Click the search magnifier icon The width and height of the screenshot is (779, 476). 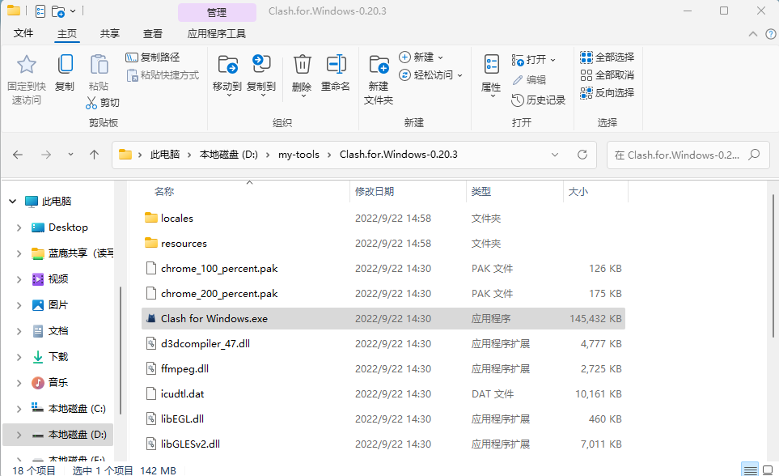click(x=754, y=155)
